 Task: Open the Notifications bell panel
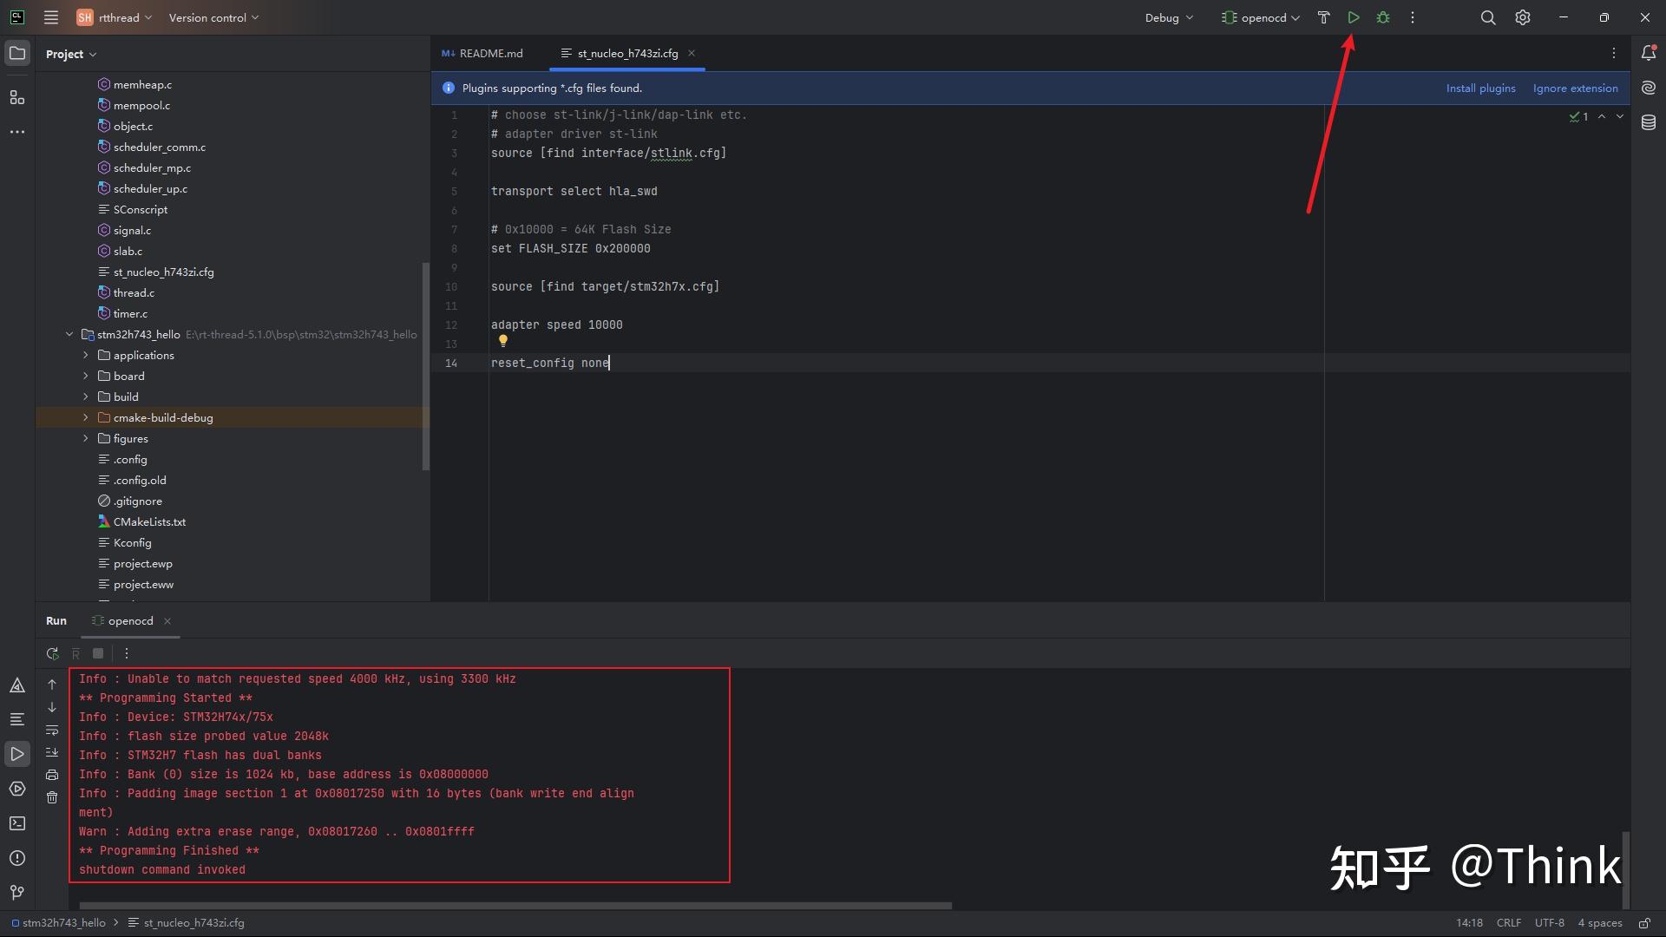pyautogui.click(x=1648, y=53)
